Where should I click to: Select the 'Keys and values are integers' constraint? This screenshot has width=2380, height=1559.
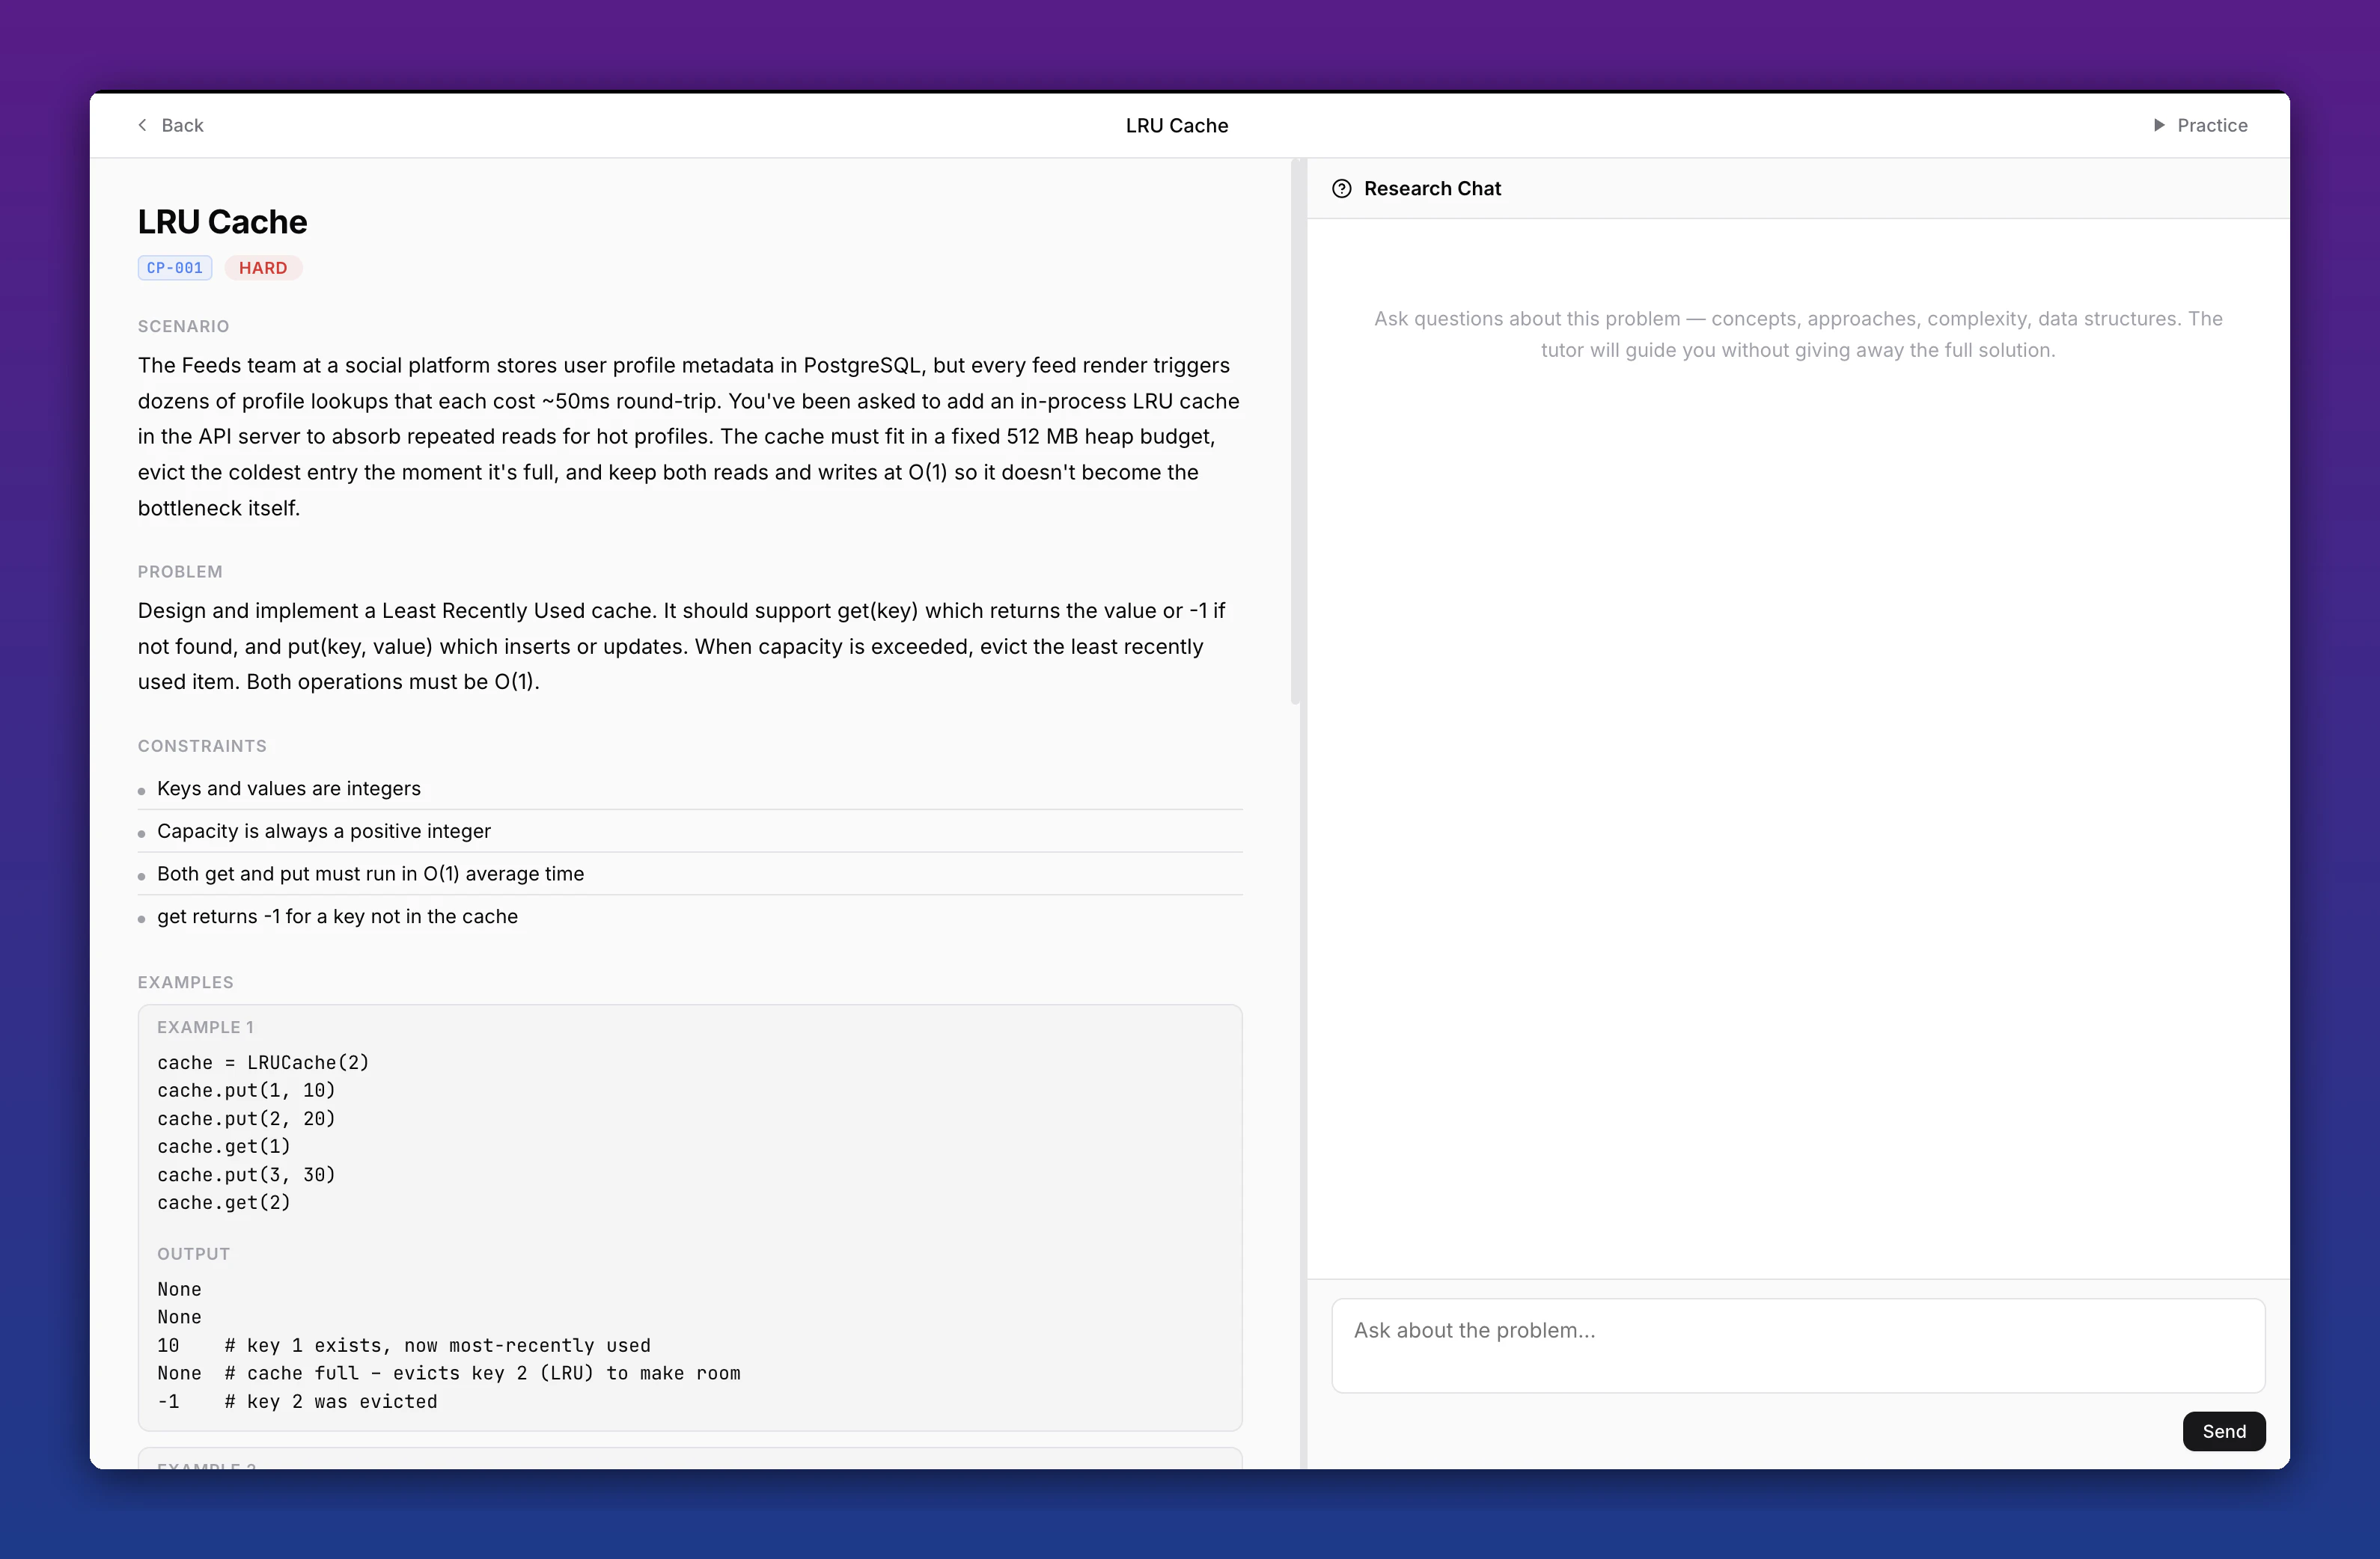coord(288,788)
